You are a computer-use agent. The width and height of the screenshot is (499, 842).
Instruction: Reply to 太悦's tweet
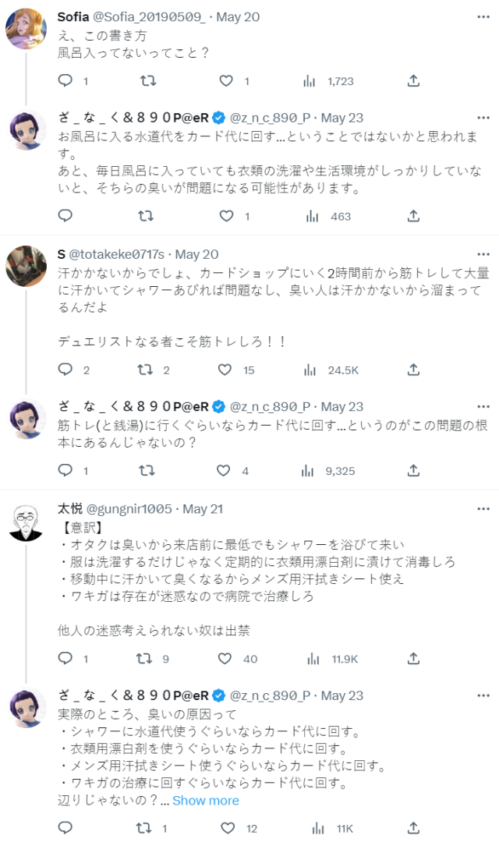[x=65, y=659]
